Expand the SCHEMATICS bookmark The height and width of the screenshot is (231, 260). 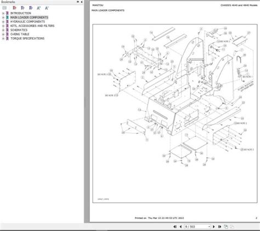coord(3,30)
